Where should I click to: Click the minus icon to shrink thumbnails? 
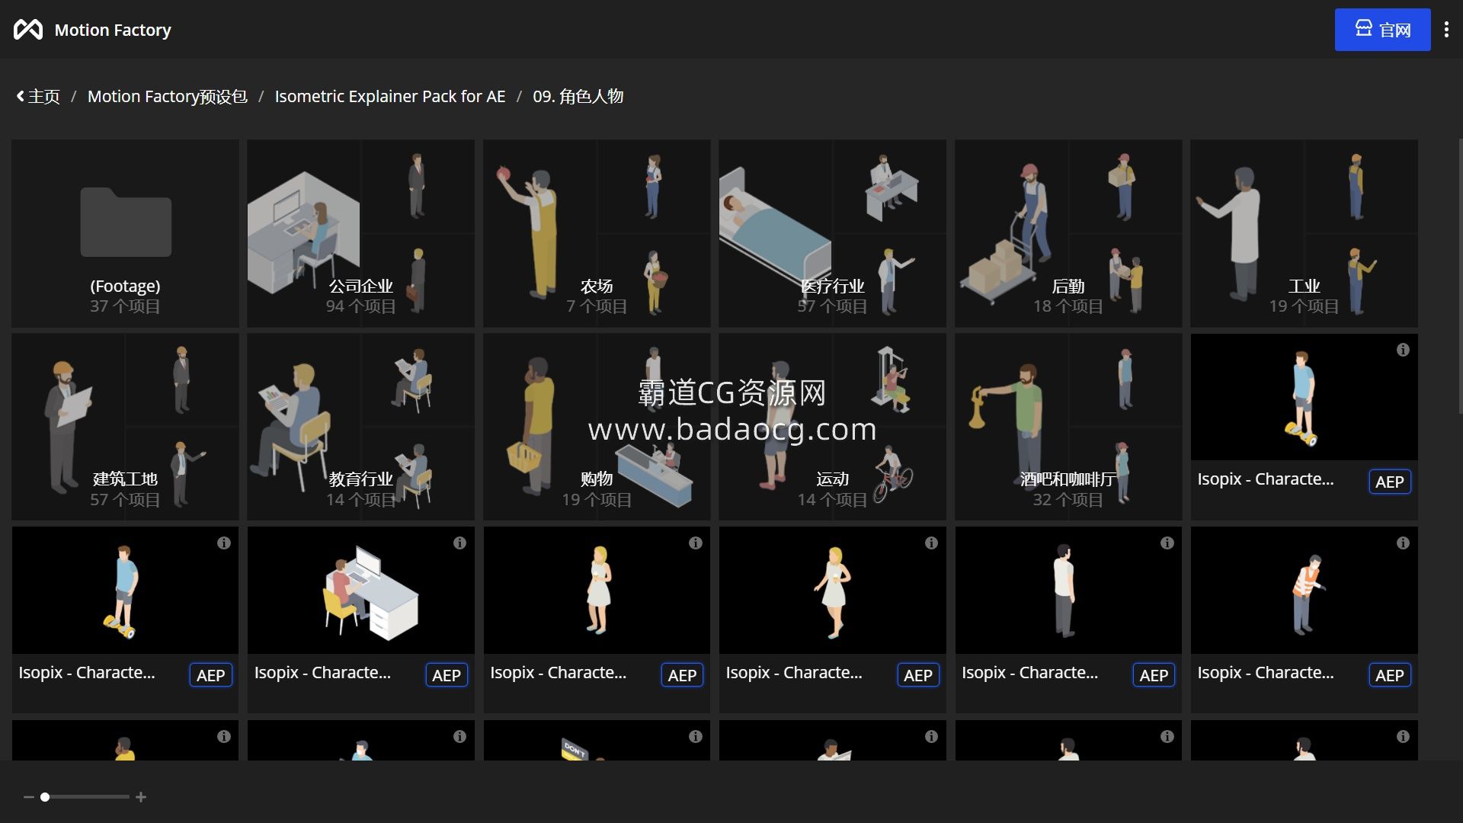[29, 797]
